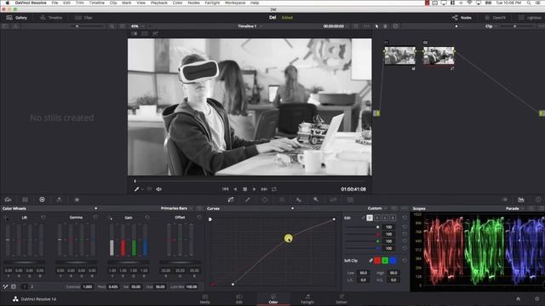Reset the Gamma bars
The width and height of the screenshot is (545, 306).
[x=95, y=218]
